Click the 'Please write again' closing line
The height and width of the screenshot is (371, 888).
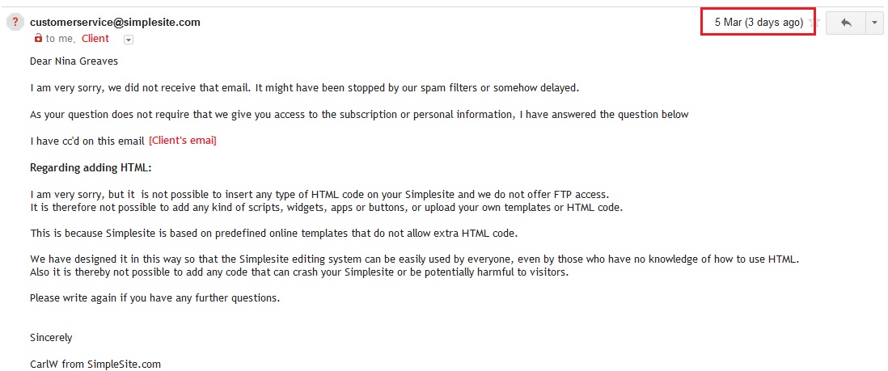point(154,297)
